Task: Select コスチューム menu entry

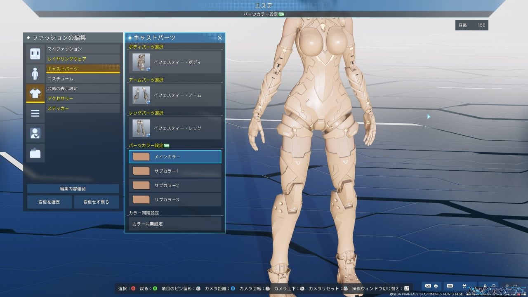Action: pyautogui.click(x=83, y=79)
